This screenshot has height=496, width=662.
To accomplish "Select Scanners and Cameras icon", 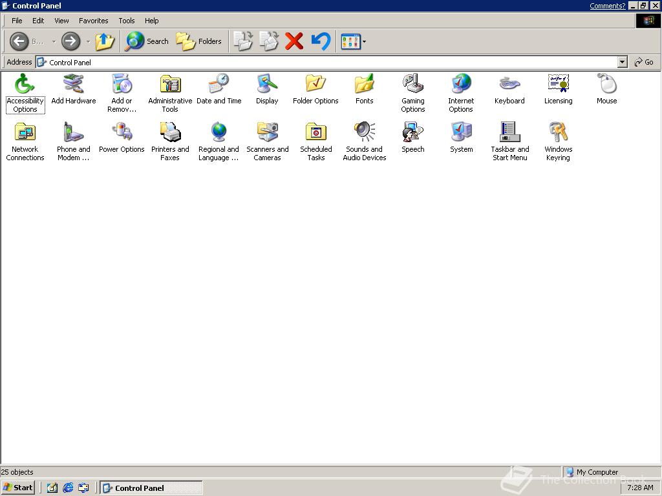I will point(267,141).
